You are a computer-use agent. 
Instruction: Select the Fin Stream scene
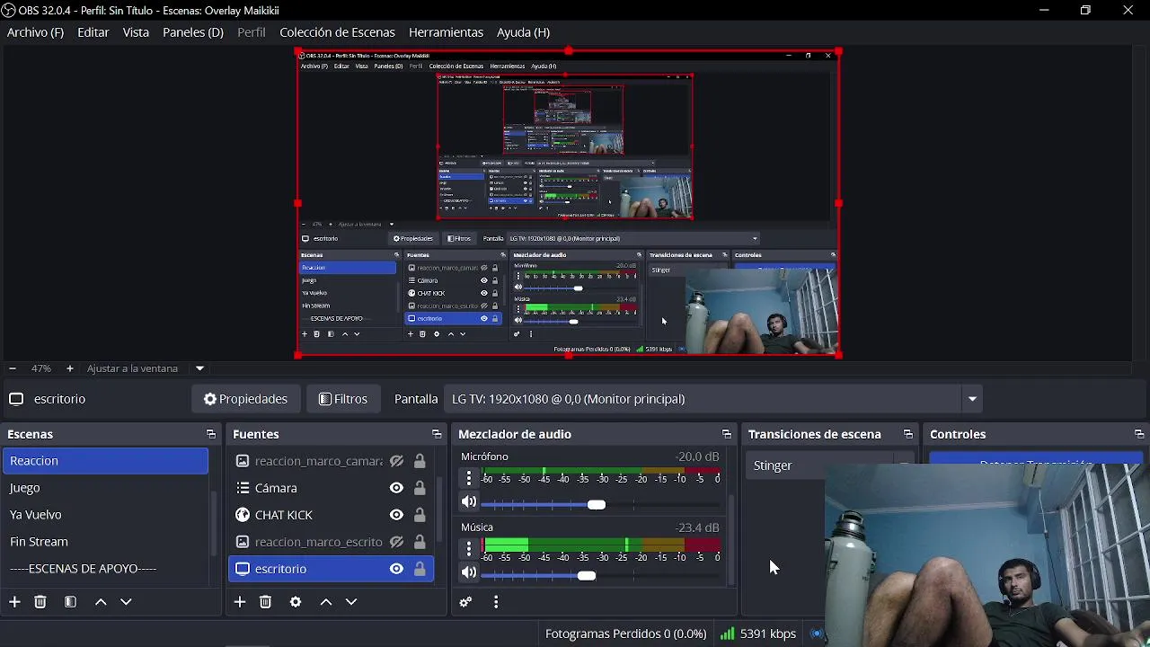point(105,542)
